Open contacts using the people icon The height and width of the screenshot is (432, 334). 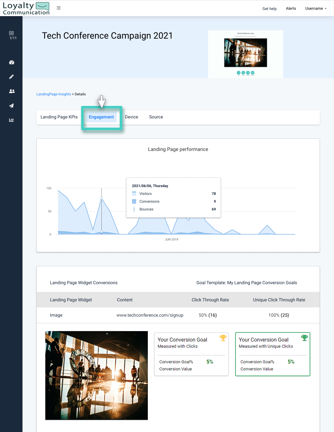click(11, 91)
